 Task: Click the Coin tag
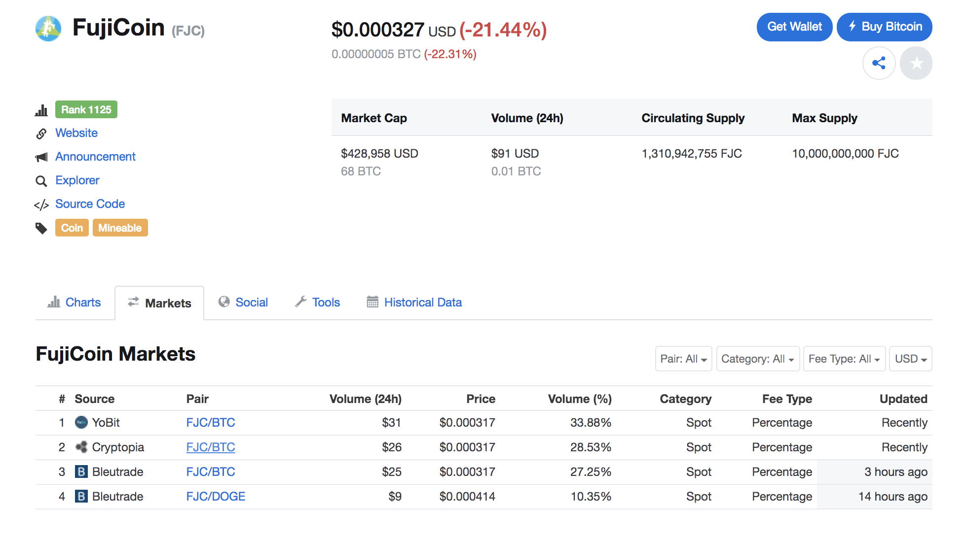[72, 228]
